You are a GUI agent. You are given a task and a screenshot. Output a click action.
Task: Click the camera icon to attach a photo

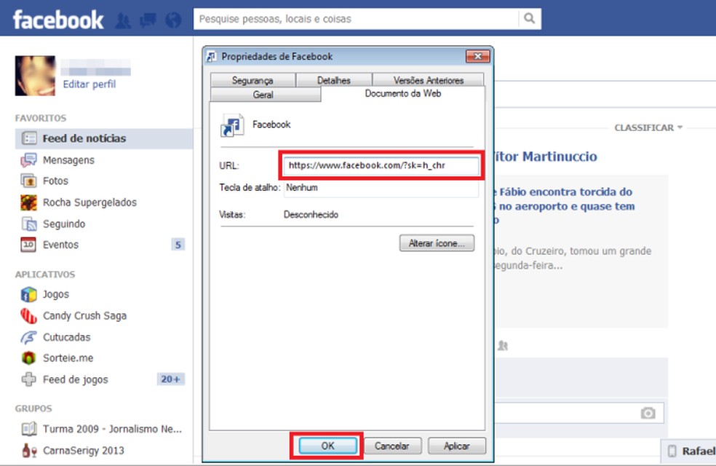coord(648,413)
